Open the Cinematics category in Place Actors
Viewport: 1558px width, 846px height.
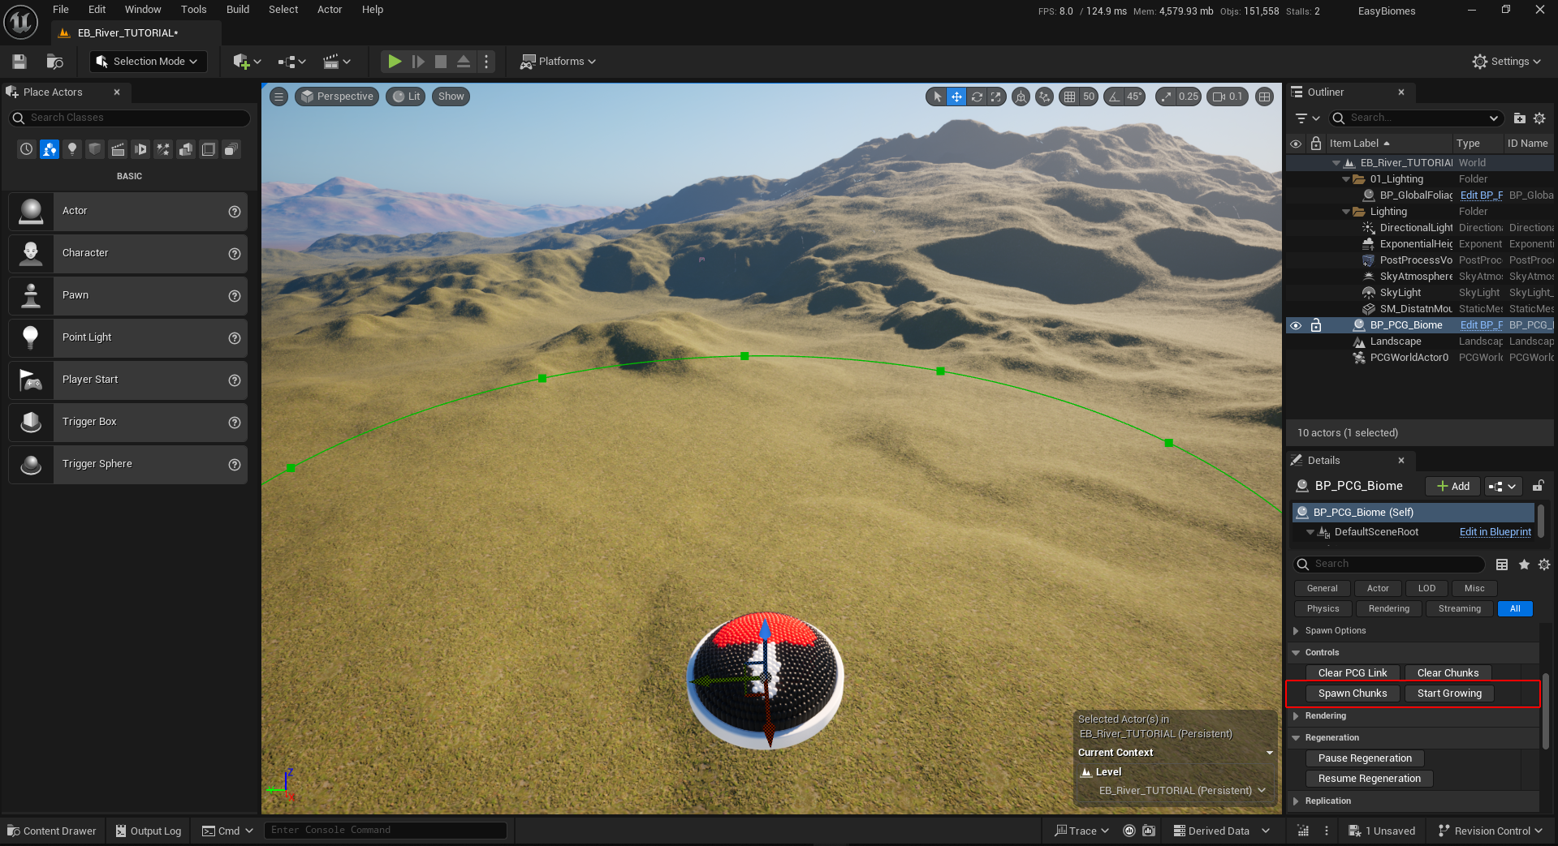tap(118, 149)
